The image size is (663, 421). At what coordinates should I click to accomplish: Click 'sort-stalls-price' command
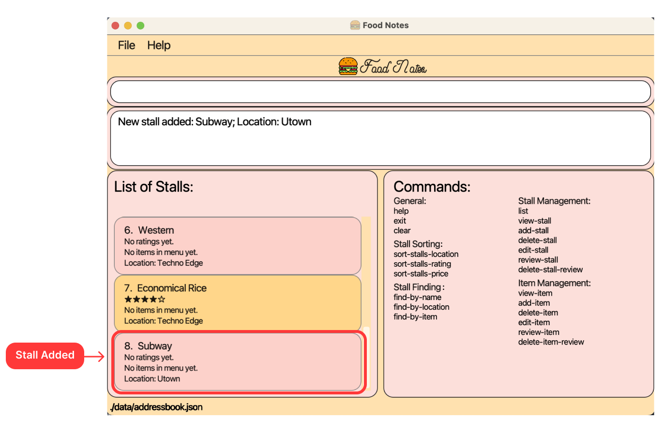click(x=421, y=273)
